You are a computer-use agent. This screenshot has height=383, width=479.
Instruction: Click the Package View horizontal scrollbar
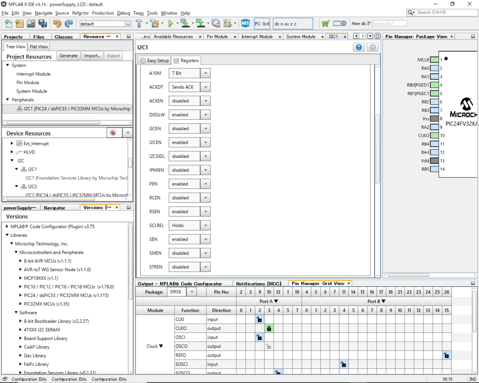coord(409,275)
